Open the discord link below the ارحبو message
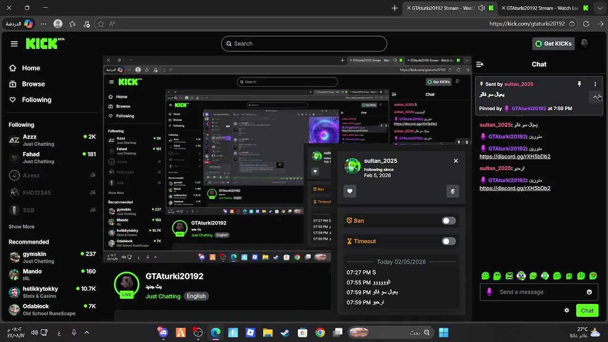608x342 pixels. point(515,188)
